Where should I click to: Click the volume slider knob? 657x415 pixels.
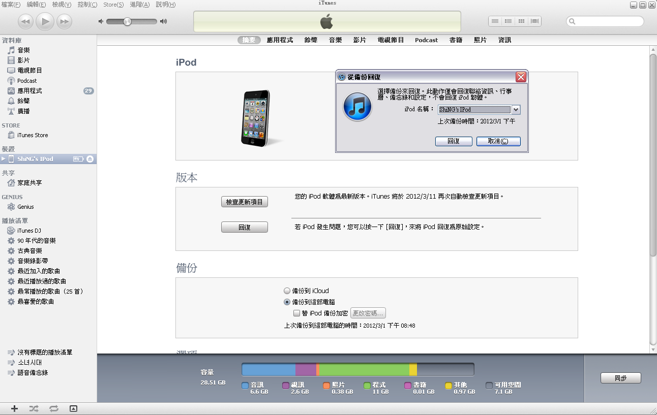point(127,21)
